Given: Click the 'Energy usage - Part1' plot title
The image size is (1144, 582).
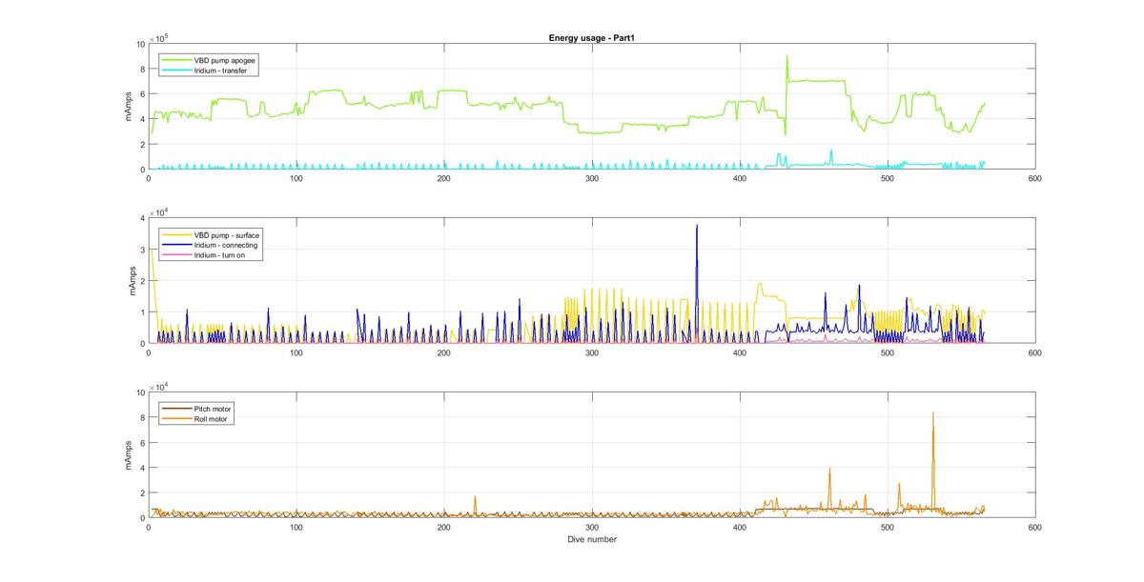Looking at the screenshot, I should tap(585, 38).
